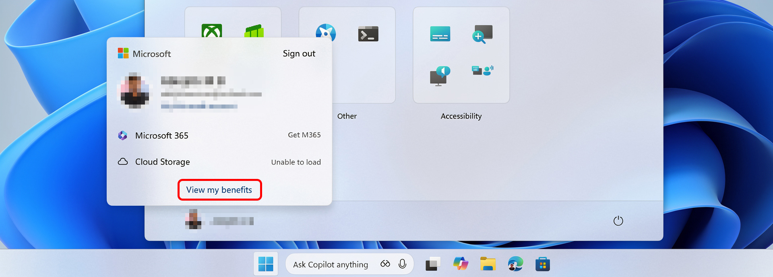Select the Cloud Storage row
This screenshot has width=773, height=277.
pyautogui.click(x=162, y=162)
